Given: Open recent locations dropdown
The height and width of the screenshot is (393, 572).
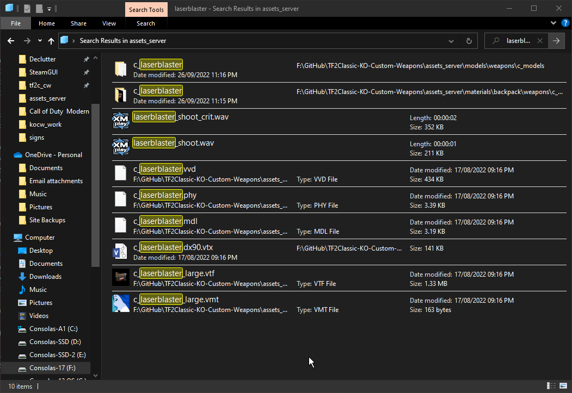Looking at the screenshot, I should [40, 41].
